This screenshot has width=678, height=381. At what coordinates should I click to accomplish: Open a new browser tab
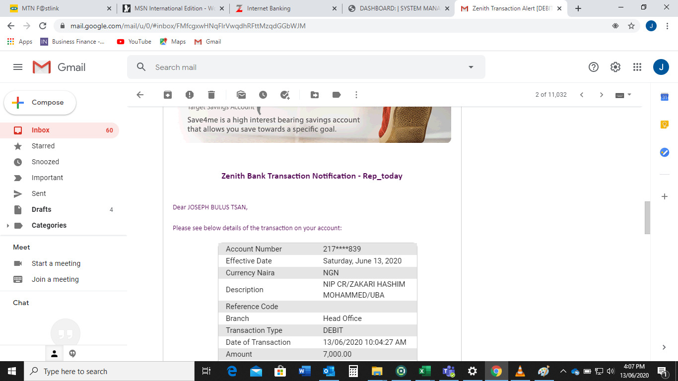coord(578,8)
